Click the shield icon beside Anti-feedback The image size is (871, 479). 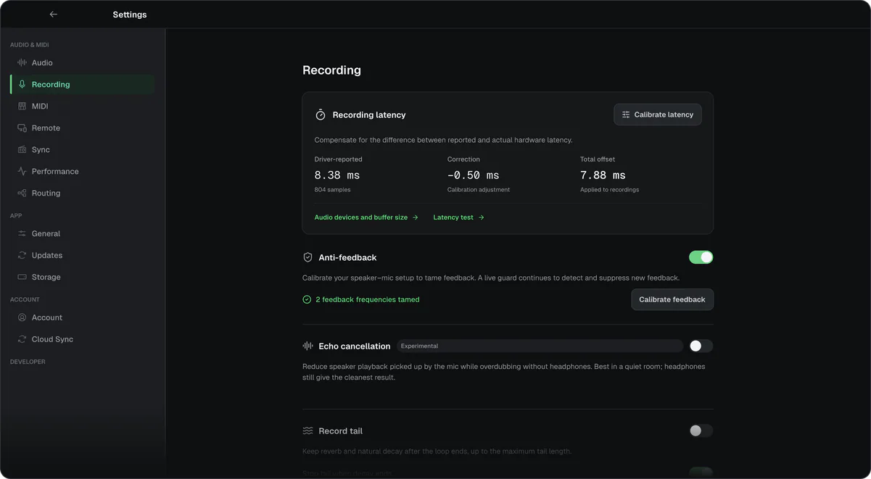307,257
